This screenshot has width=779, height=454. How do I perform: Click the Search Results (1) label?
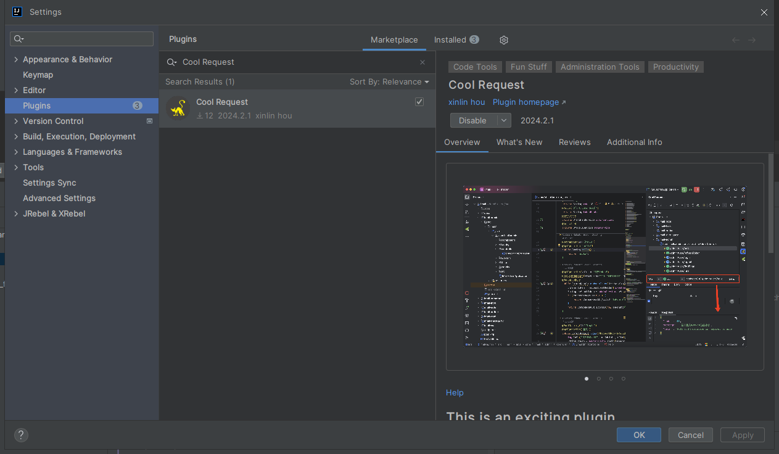[200, 81]
